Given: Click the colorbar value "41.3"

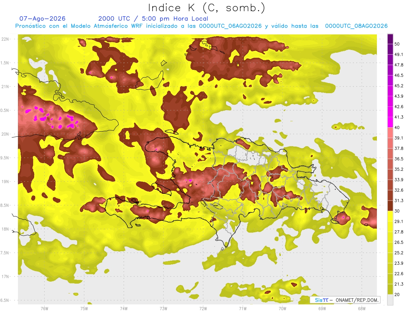Looking at the screenshot, I should point(399,117).
